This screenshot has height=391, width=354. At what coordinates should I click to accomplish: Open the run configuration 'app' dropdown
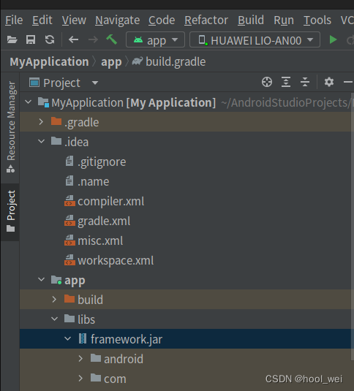coord(155,39)
